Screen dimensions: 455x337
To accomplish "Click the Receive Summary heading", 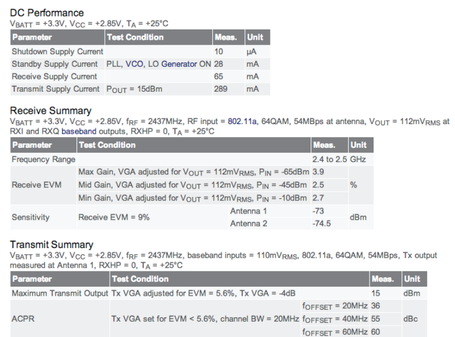I will click(50, 110).
